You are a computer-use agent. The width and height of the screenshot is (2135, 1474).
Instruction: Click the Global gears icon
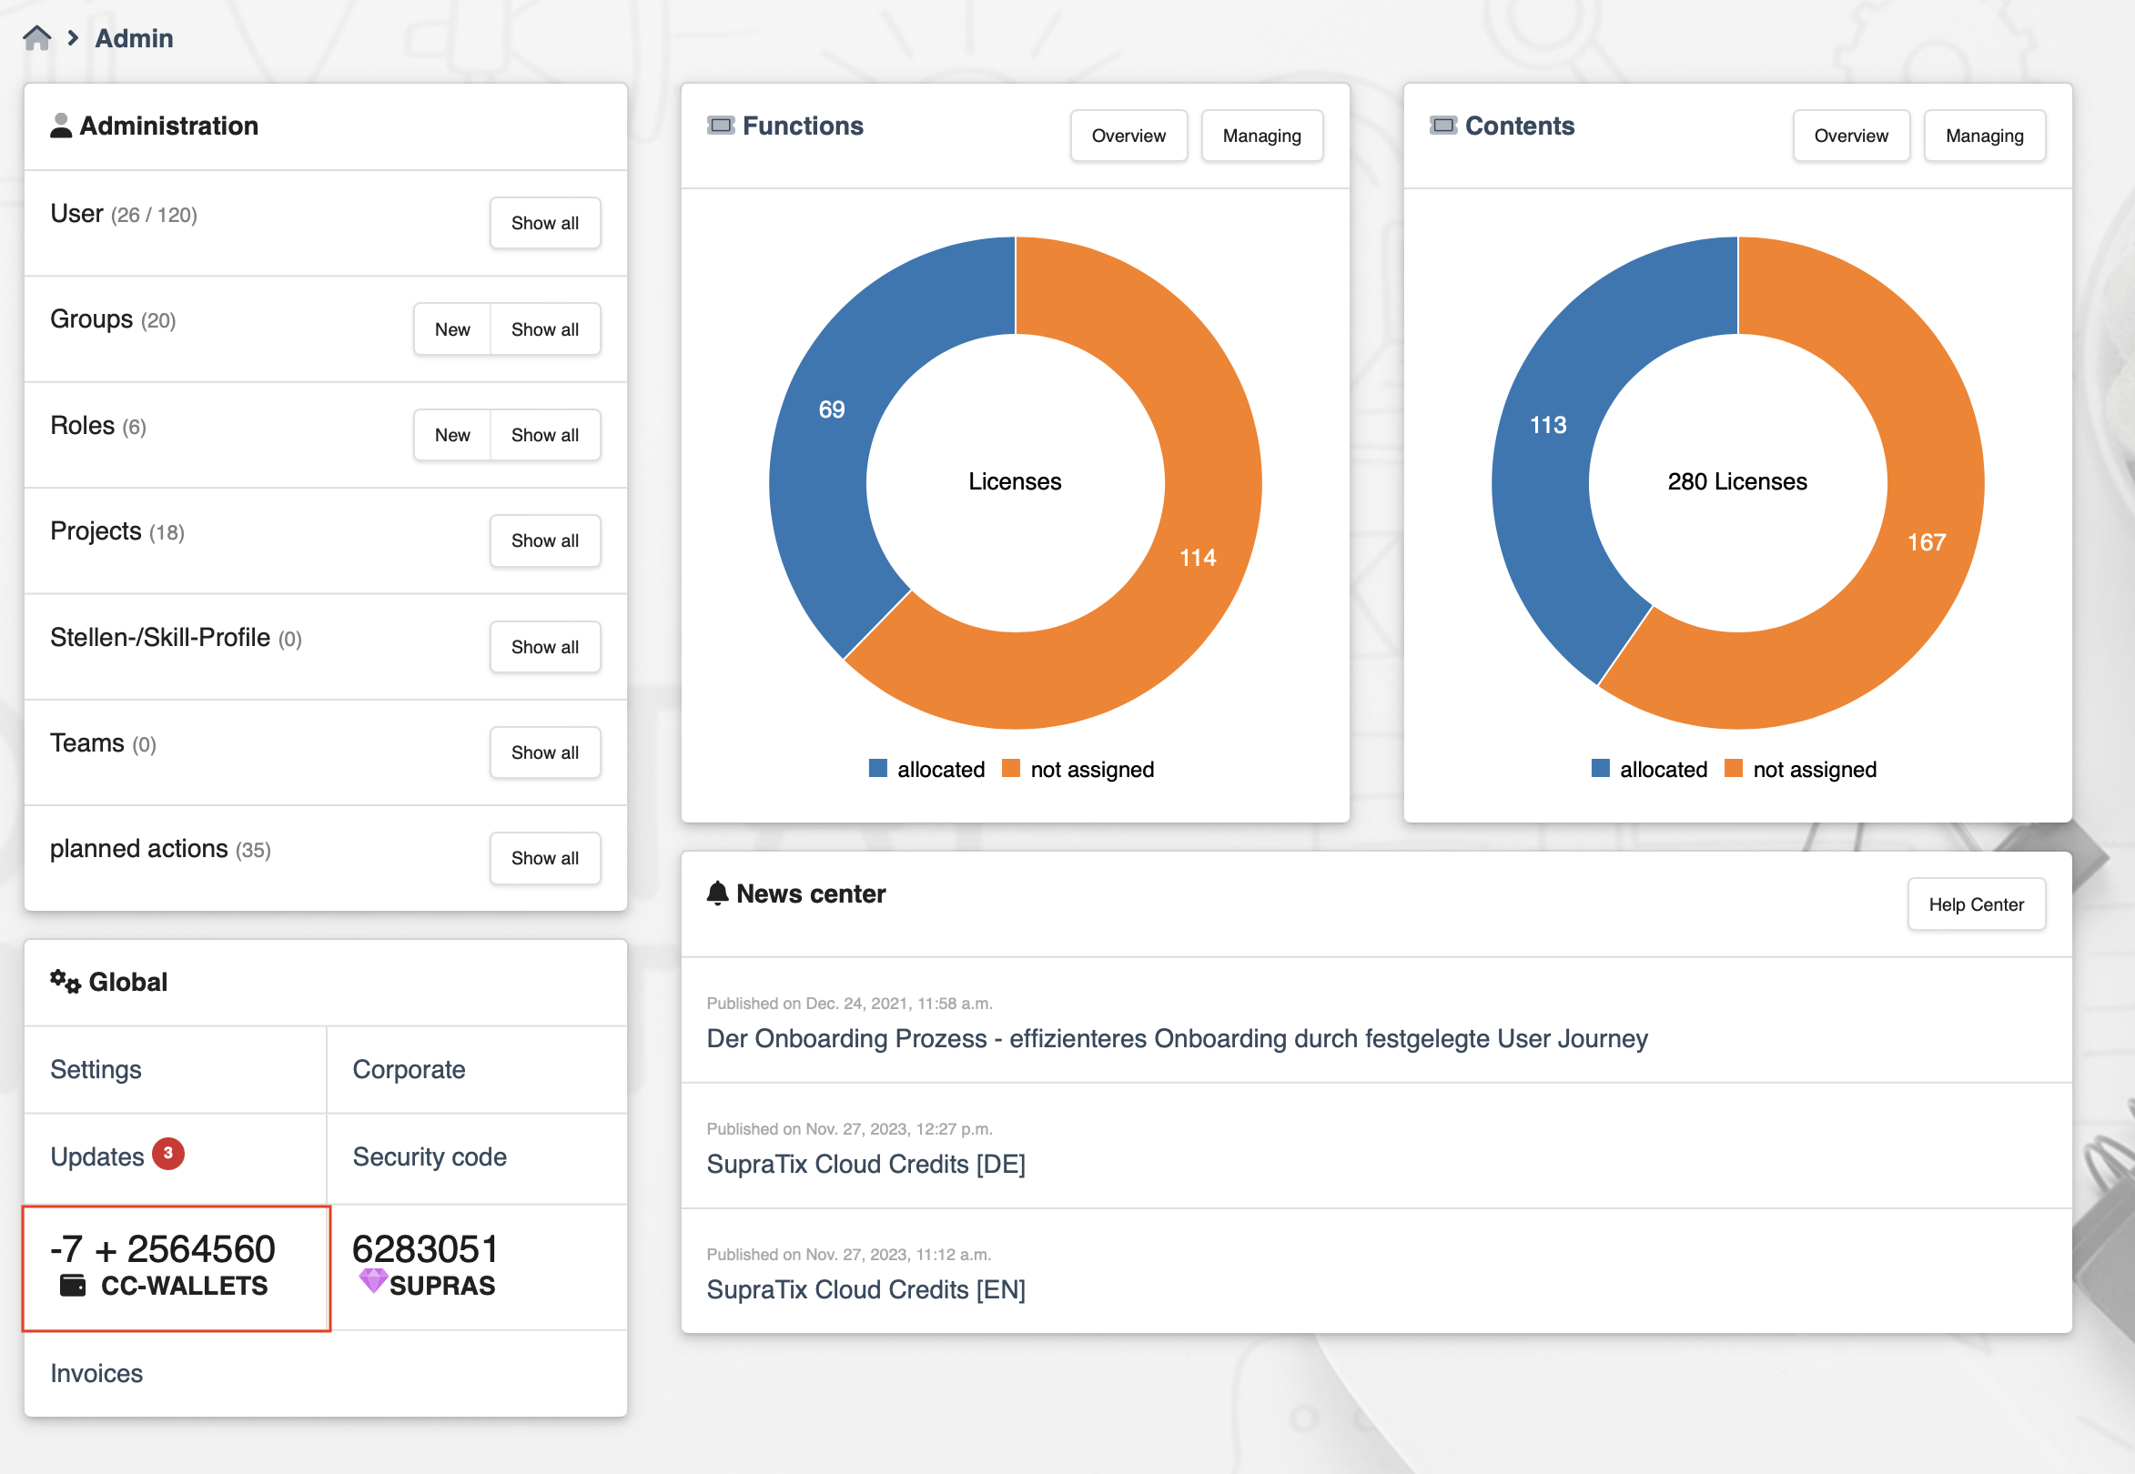coord(66,981)
